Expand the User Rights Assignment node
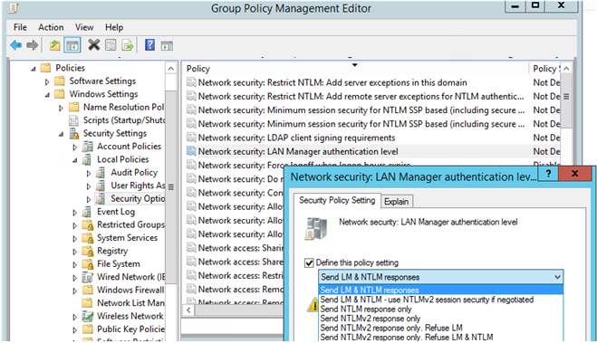Viewport: 597px width, 343px height. (89, 186)
